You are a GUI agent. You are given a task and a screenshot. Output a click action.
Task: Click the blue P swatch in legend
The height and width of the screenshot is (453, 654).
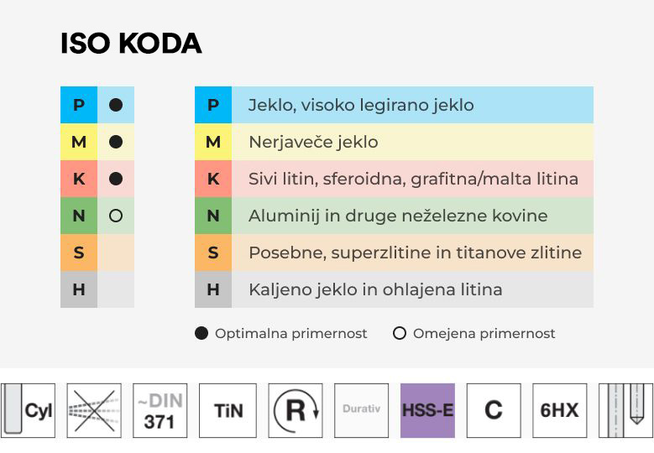tap(213, 105)
